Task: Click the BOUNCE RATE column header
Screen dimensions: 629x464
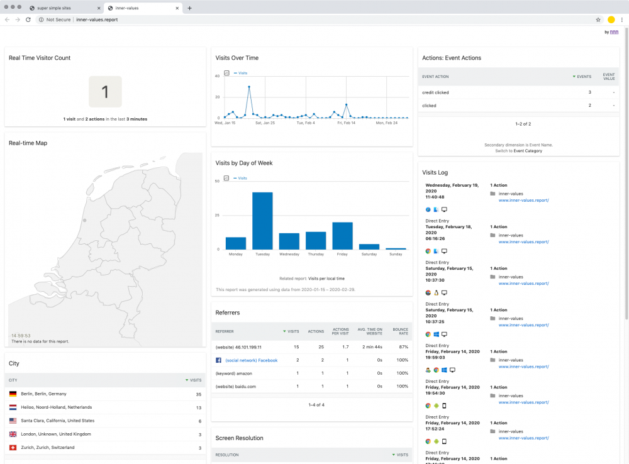Action: click(400, 331)
